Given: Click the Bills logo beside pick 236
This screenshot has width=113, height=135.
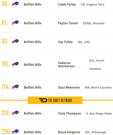Looking at the screenshot, I should (x=15, y=132).
